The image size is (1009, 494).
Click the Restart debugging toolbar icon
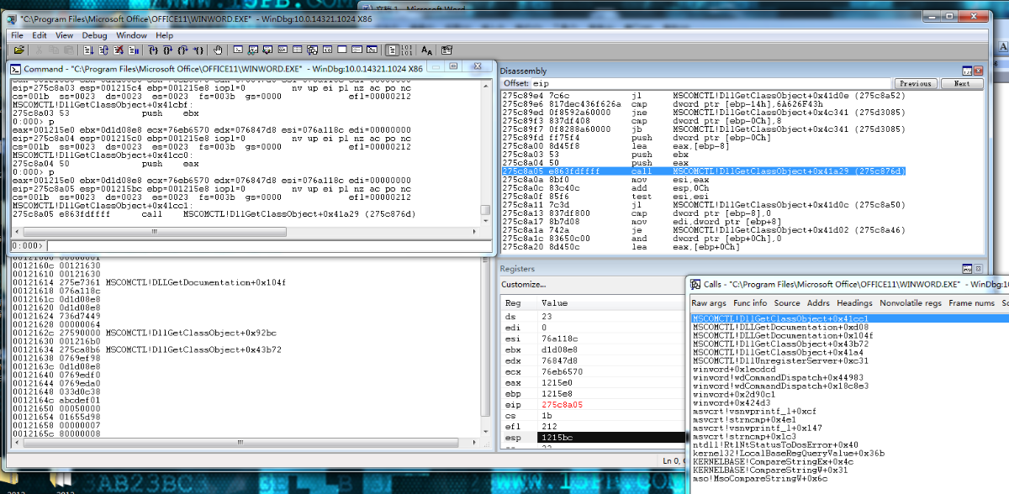103,50
